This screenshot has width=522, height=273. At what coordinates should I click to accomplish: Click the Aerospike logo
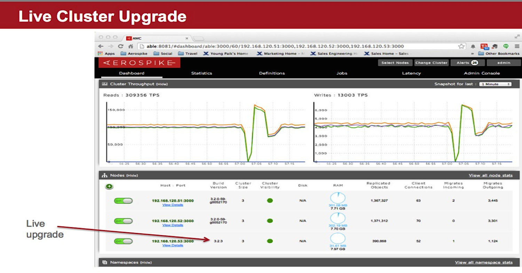click(x=139, y=63)
